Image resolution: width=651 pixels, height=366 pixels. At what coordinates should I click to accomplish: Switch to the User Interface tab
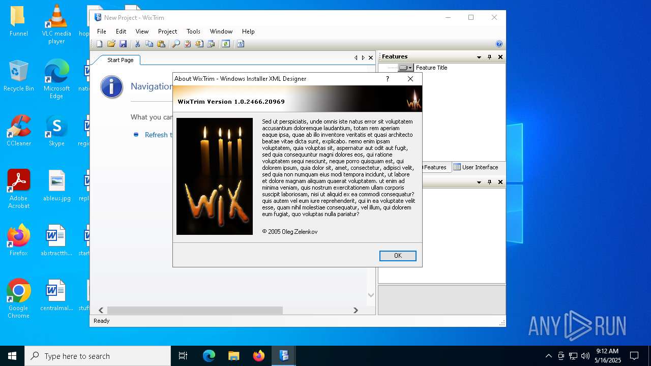pyautogui.click(x=476, y=167)
